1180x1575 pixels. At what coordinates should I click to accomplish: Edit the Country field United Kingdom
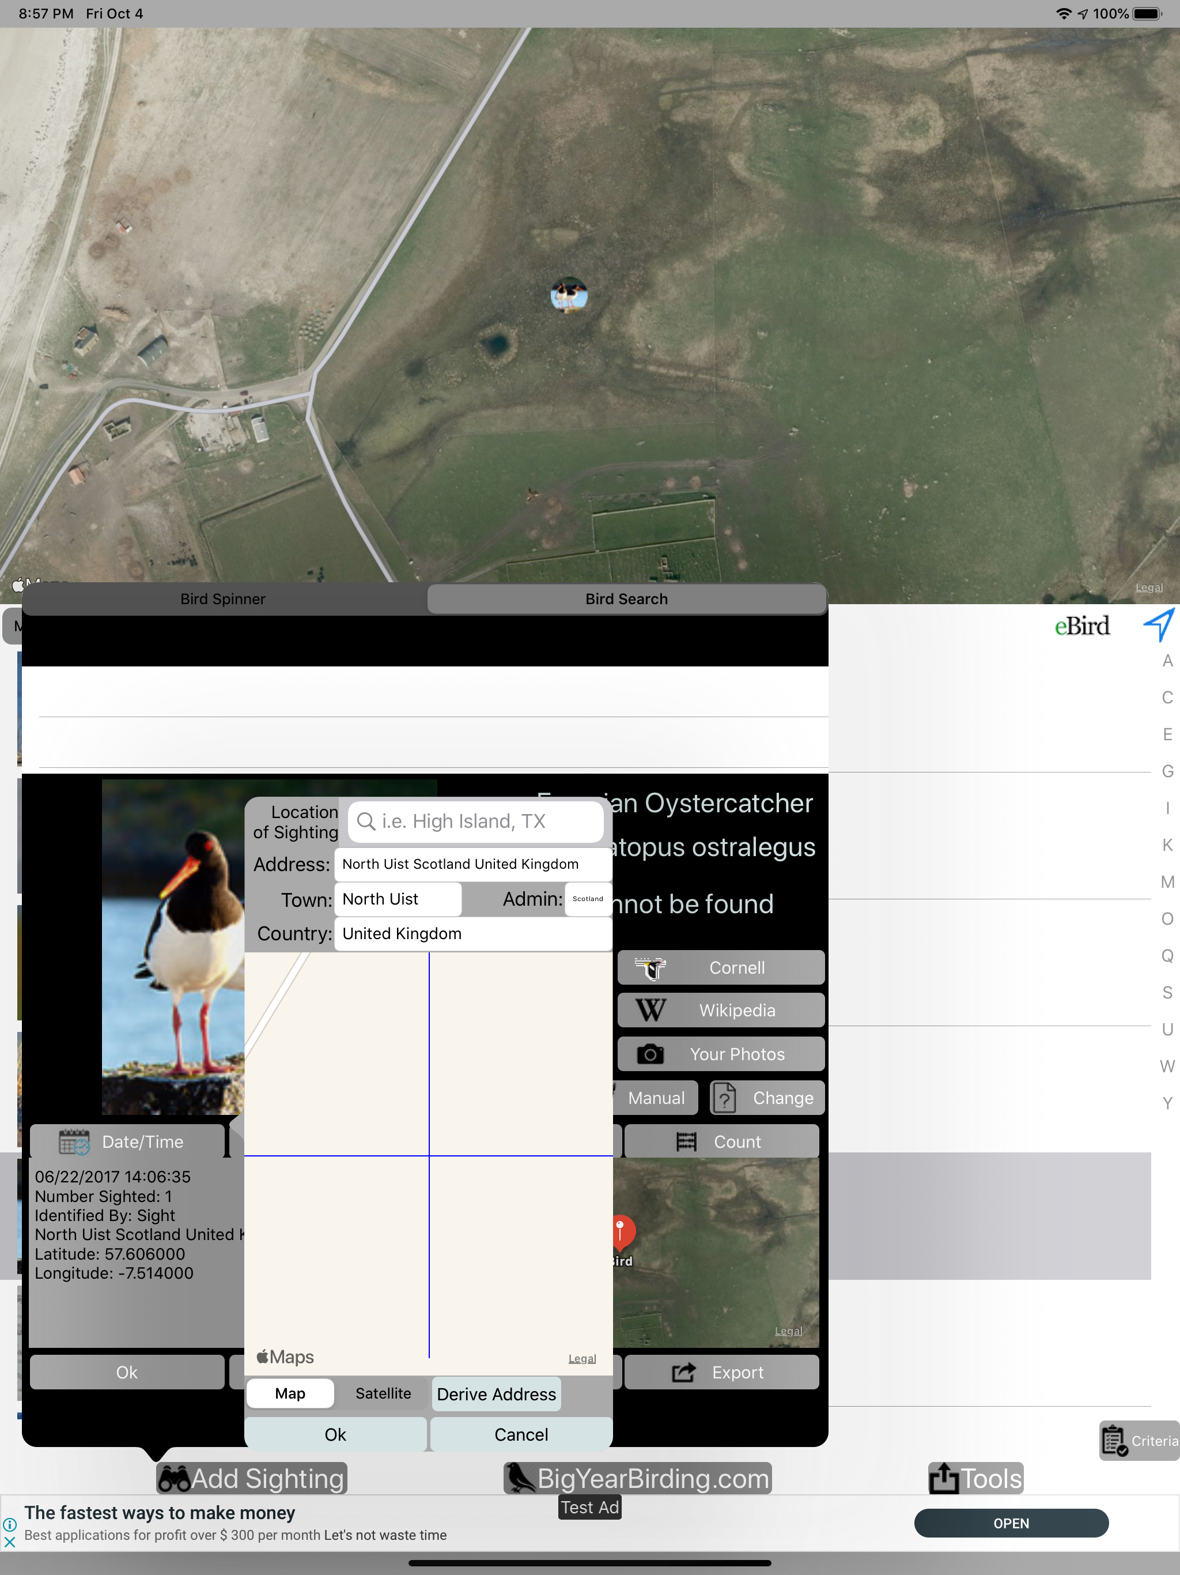(472, 933)
